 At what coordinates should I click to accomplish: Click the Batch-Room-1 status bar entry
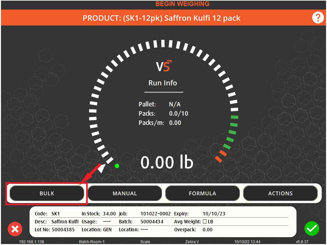92,242
